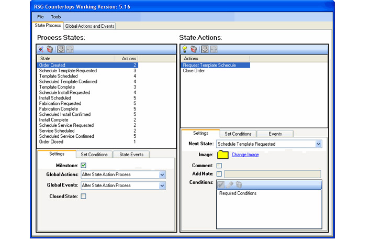Select the Schedule Install Requested row
This screenshot has width=370, height=240.
pos(87,92)
